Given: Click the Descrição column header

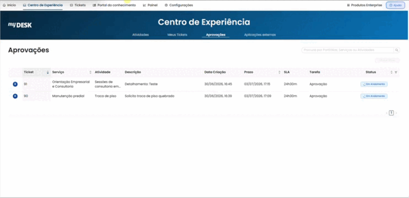Looking at the screenshot, I should (133, 72).
